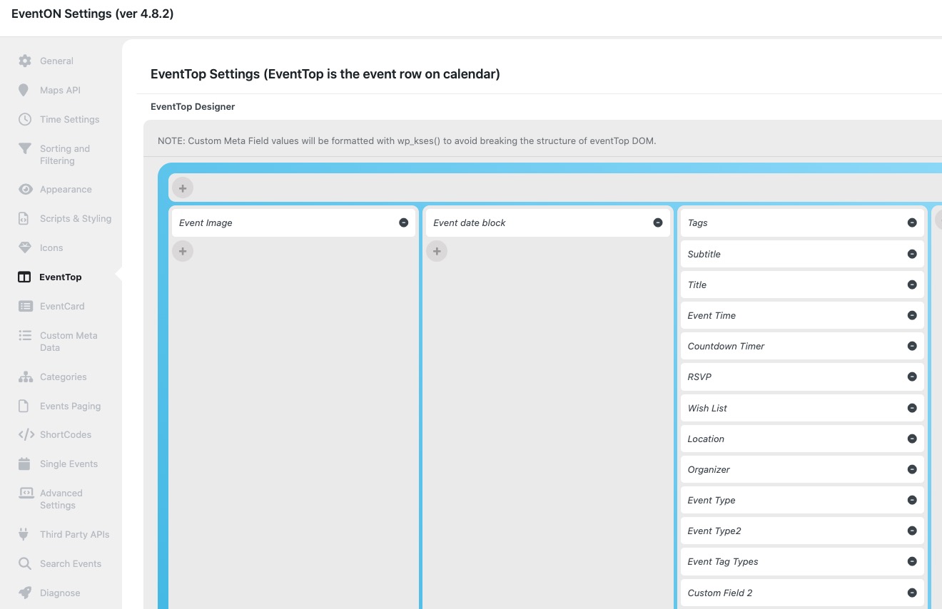Viewport: 942px width, 609px height.
Task: Remove Event date block with minus icon
Action: (x=658, y=222)
